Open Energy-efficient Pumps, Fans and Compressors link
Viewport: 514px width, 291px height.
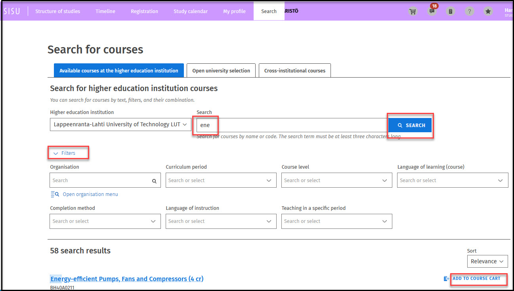127,279
